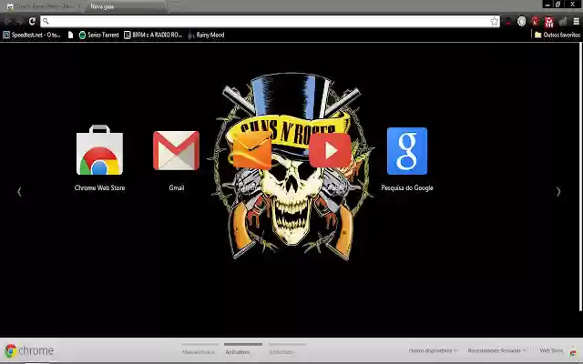This screenshot has height=364, width=583.
Task: Click the red Gmail checker extension icon
Action: 549,22
